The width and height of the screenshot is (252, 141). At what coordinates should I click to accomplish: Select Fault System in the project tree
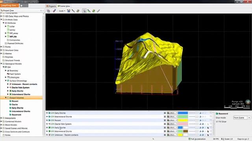pyautogui.click(x=15, y=74)
